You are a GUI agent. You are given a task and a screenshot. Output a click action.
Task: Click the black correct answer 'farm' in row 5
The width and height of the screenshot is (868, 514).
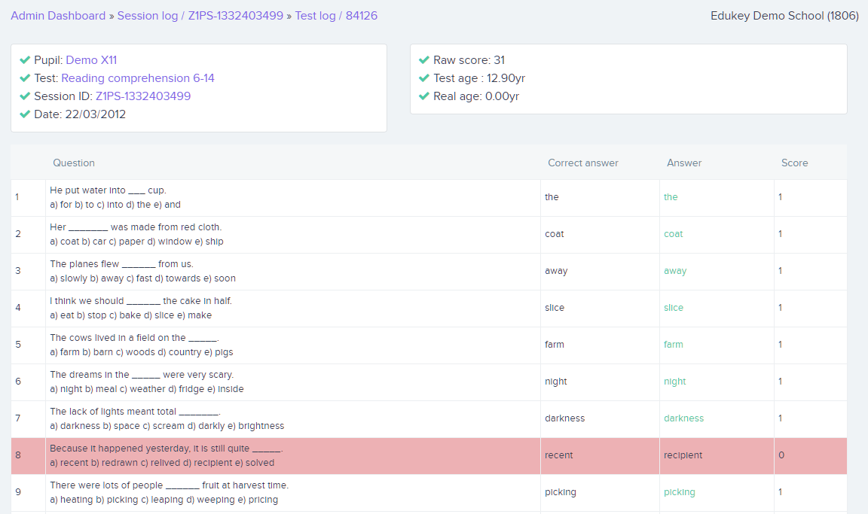click(554, 345)
